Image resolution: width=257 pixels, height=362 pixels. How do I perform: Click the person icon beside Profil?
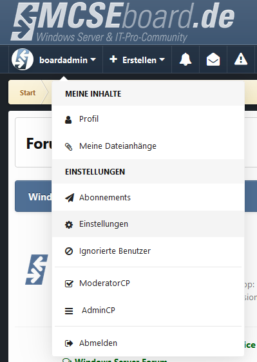(x=68, y=120)
